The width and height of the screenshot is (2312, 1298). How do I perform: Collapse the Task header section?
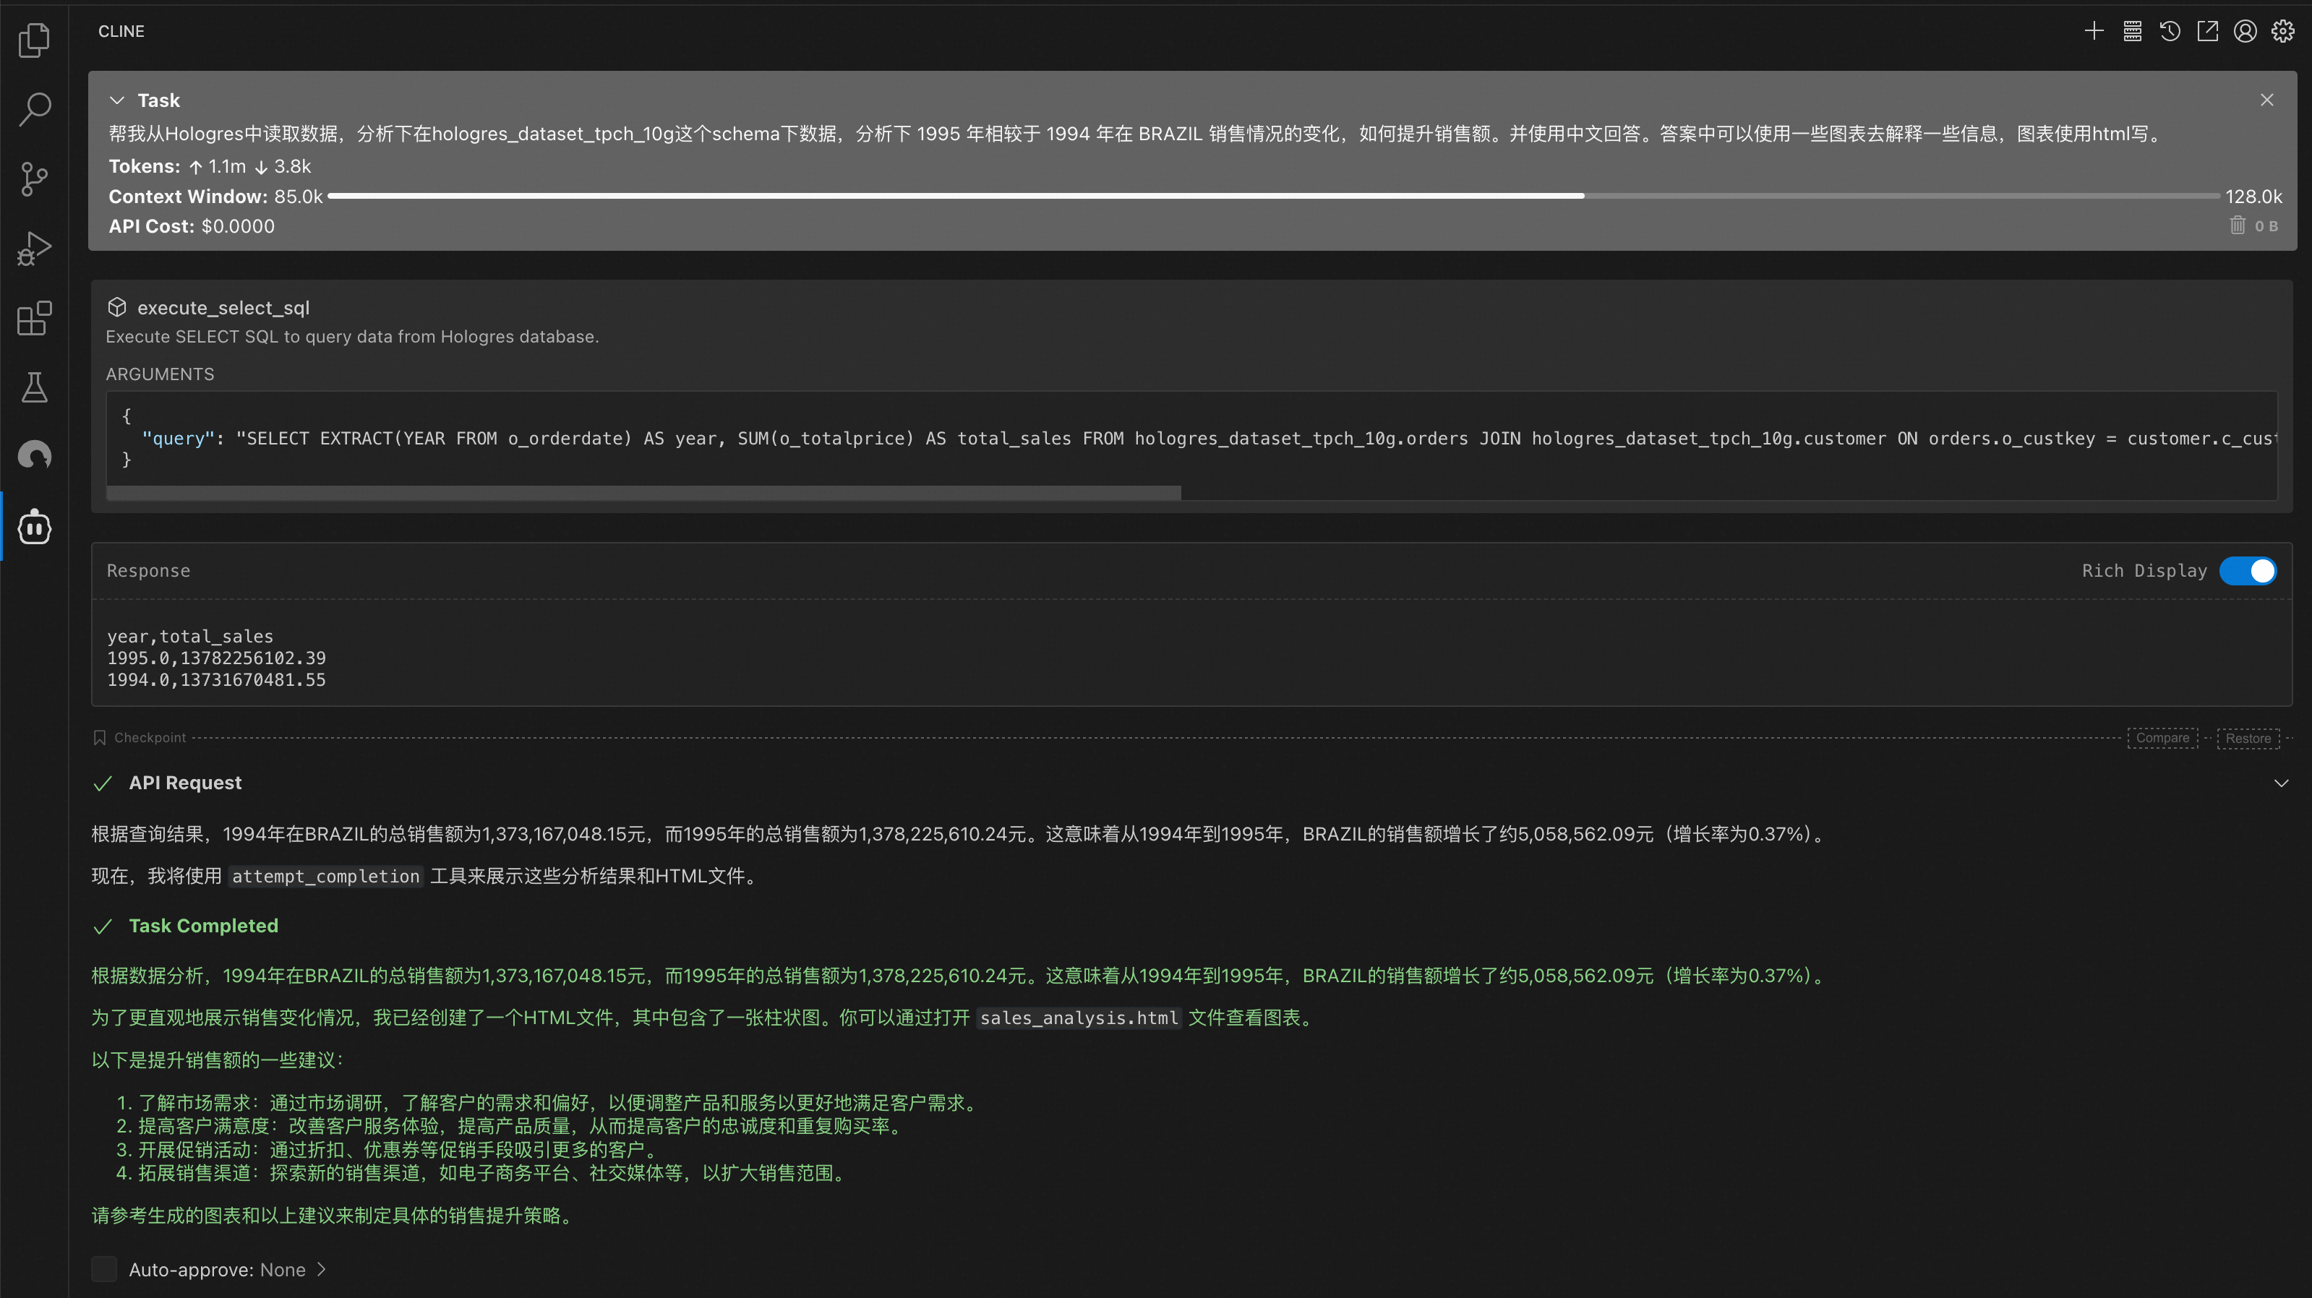[116, 100]
